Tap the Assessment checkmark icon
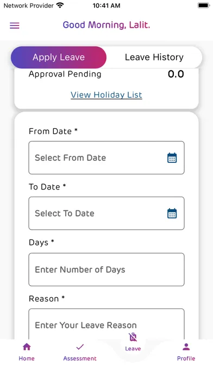Viewport: 213px width, 378px height. 80,347
